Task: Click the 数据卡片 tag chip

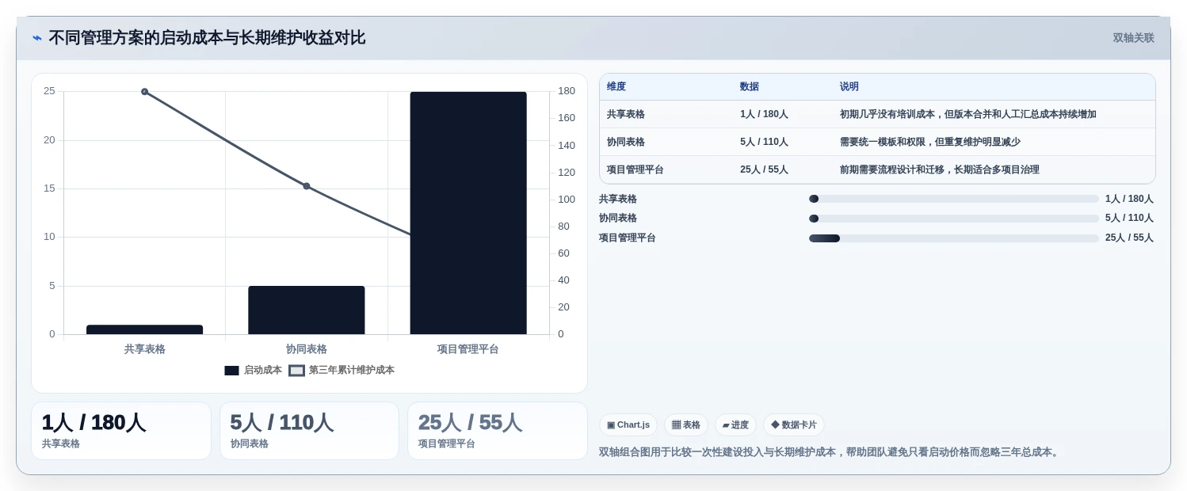Action: point(794,425)
